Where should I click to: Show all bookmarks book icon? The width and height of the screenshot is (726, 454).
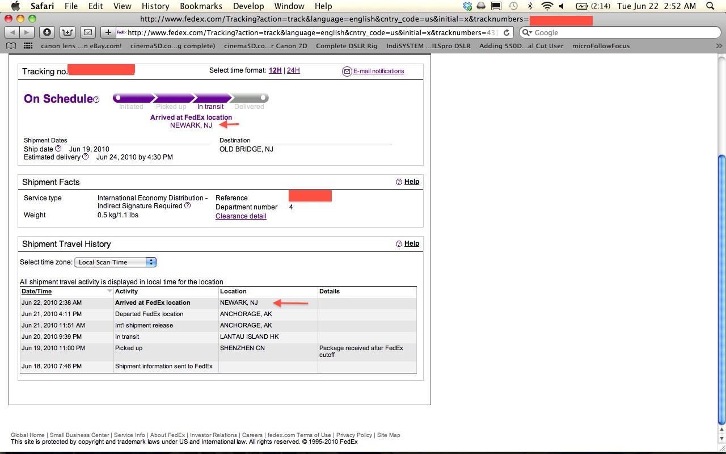coord(11,46)
